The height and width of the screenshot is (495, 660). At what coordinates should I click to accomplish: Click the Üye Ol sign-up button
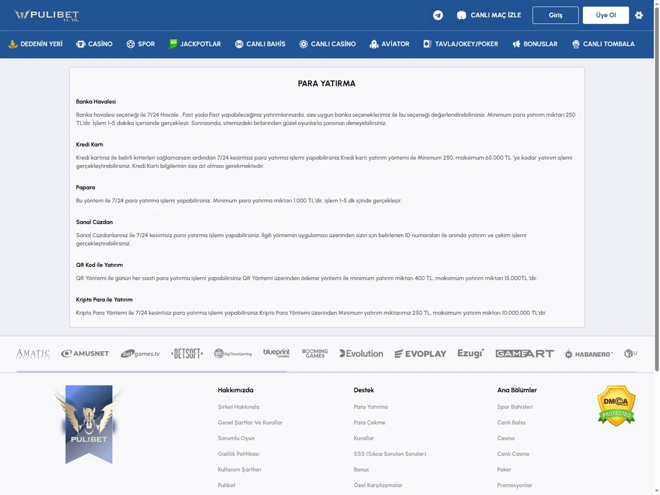pos(606,15)
